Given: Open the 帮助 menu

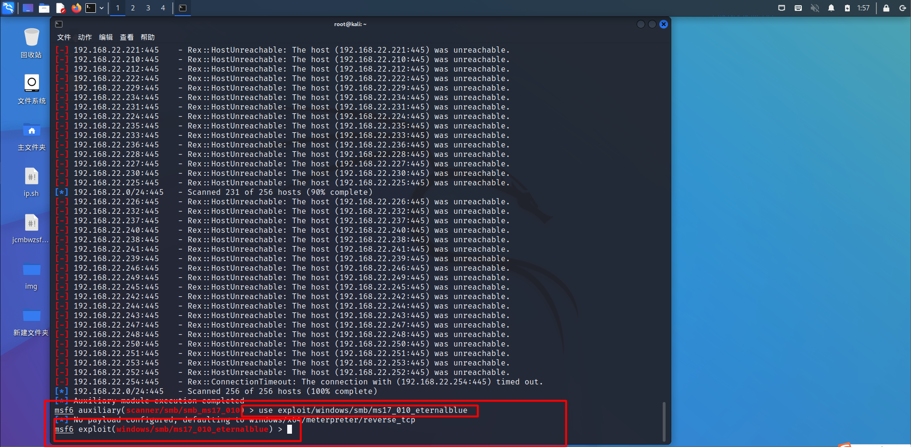Looking at the screenshot, I should [x=148, y=37].
